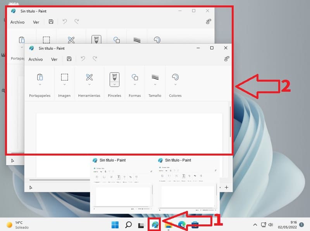Show hidden tray icons chevron
The width and height of the screenshot is (310, 231).
[x=255, y=225]
